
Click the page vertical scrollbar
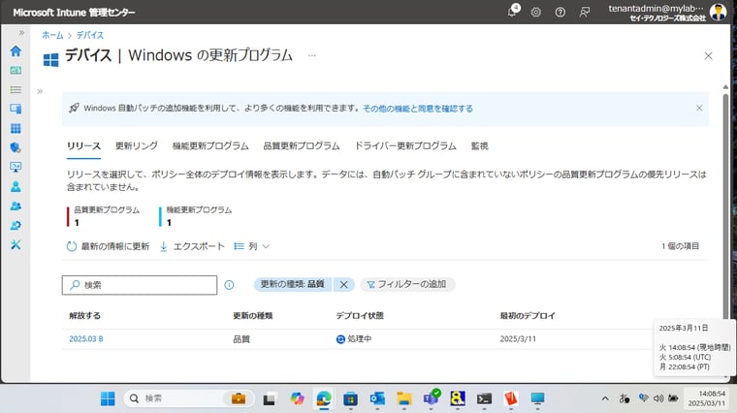(725, 206)
